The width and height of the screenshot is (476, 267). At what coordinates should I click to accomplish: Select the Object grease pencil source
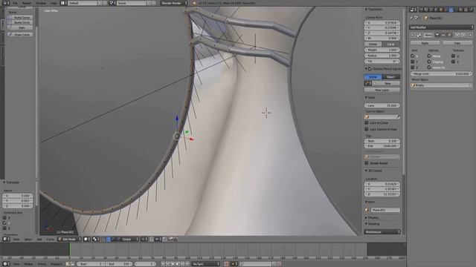391,77
